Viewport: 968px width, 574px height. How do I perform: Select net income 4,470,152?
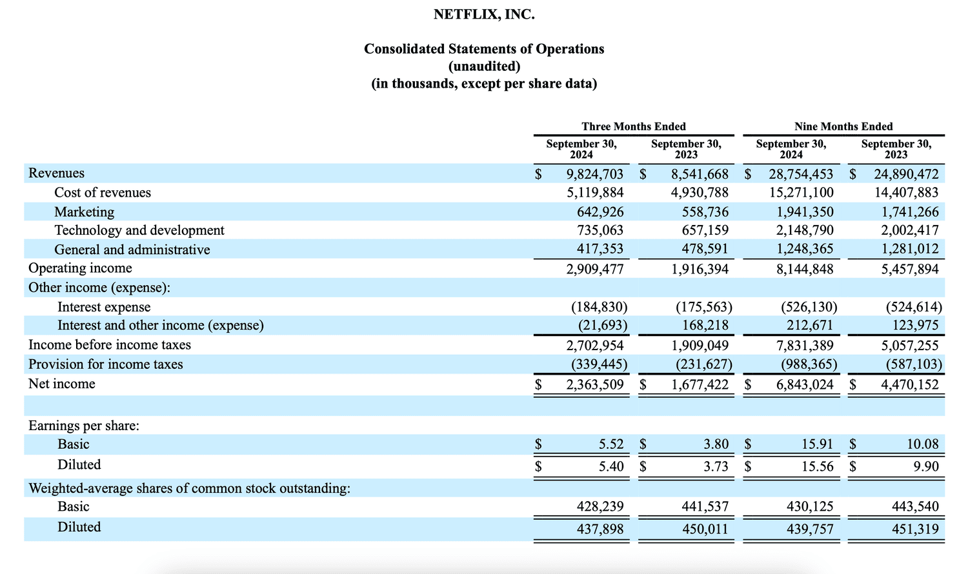910,385
